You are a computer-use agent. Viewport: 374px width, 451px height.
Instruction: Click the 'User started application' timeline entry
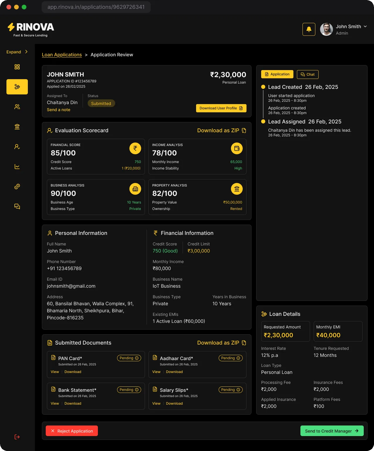tap(291, 96)
